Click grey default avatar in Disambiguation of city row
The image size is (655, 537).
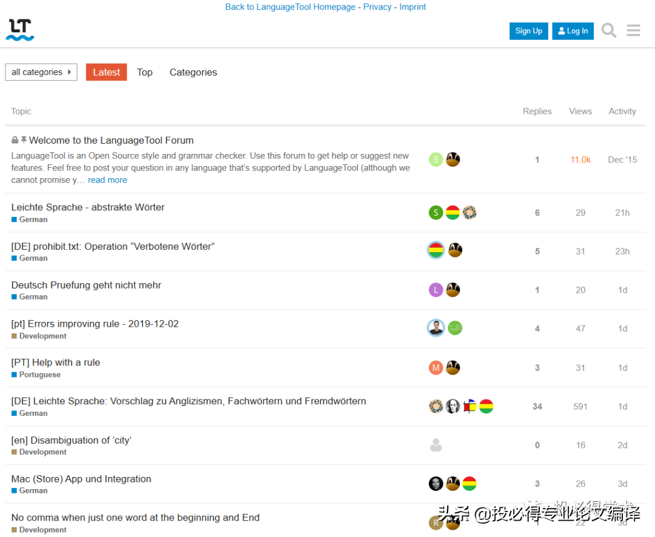coord(435,445)
